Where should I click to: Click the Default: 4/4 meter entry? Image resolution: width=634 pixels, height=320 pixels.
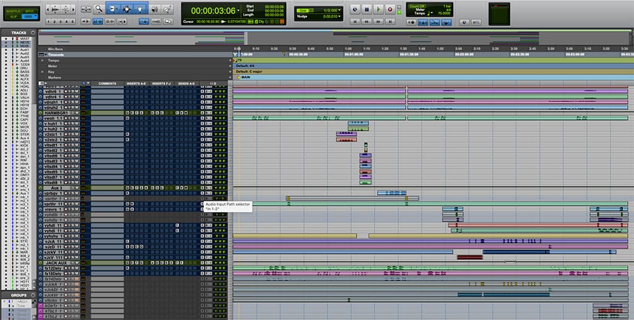click(245, 66)
